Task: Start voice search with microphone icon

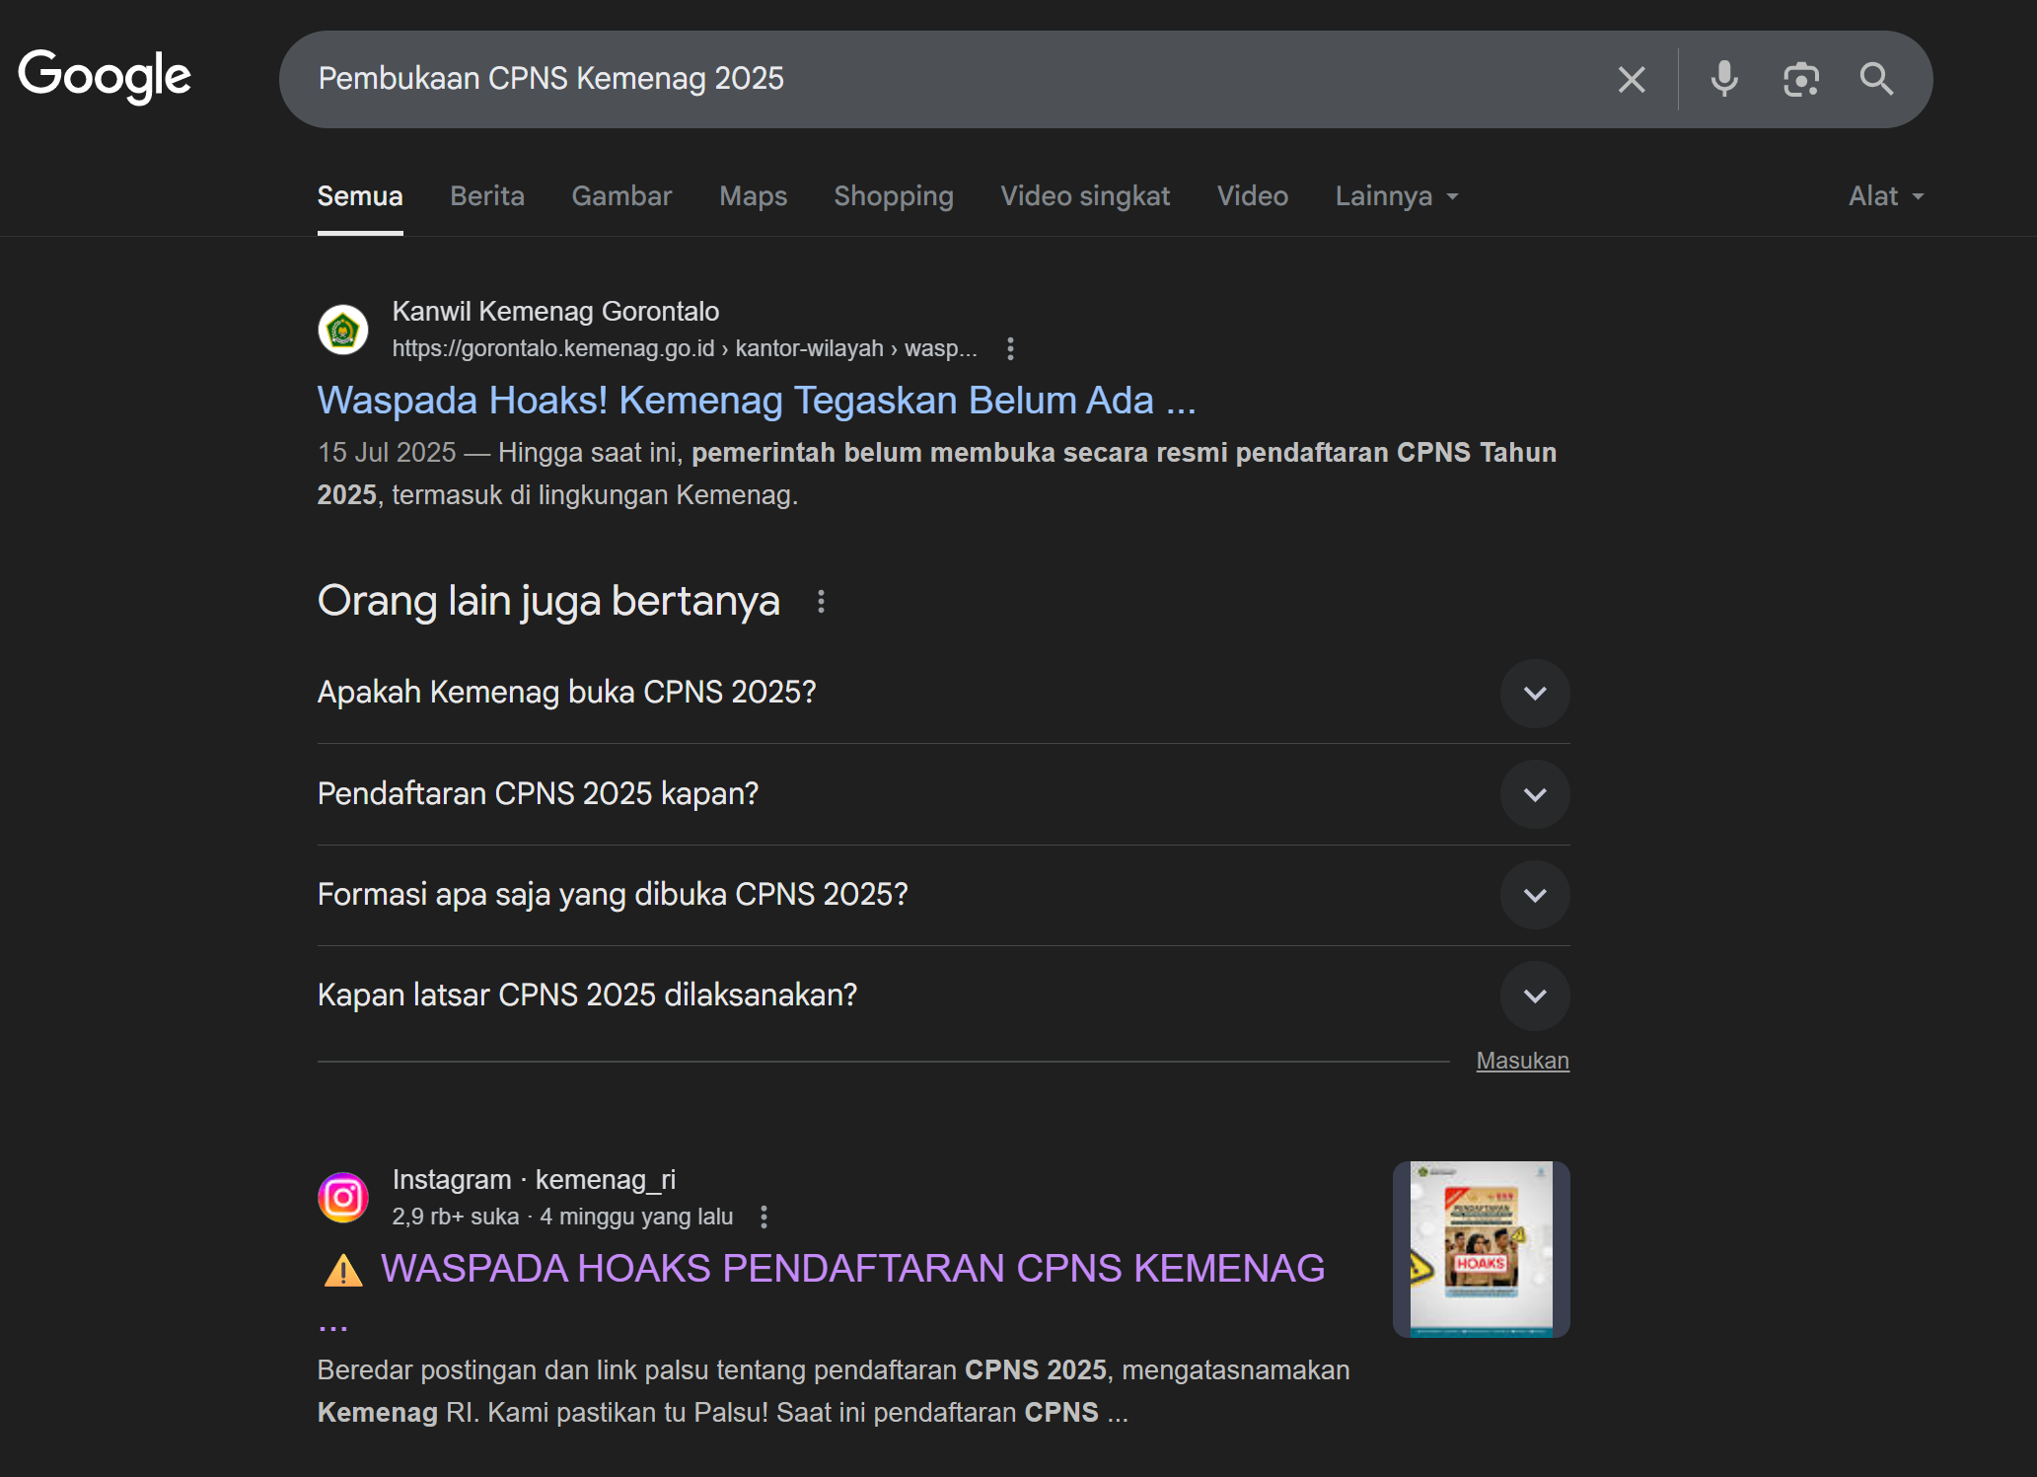Action: (1724, 79)
